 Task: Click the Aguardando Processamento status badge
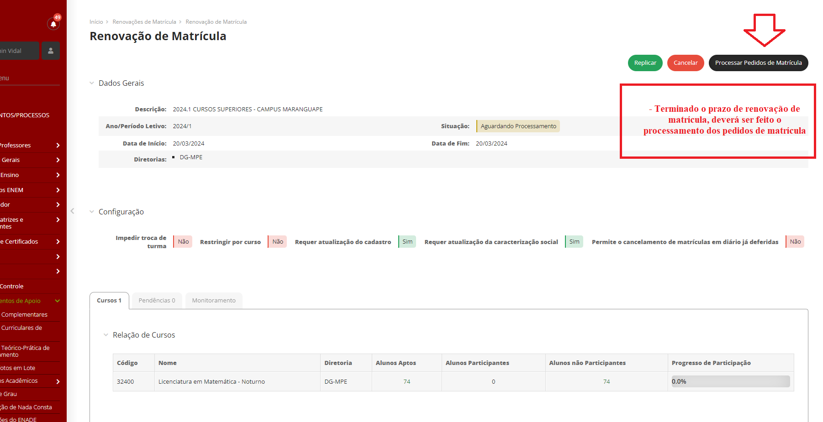518,126
